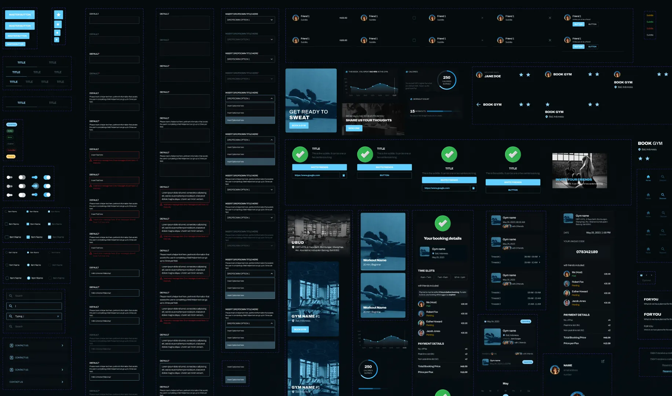Click into the Typing... search input field
The height and width of the screenshot is (396, 672).
point(34,316)
